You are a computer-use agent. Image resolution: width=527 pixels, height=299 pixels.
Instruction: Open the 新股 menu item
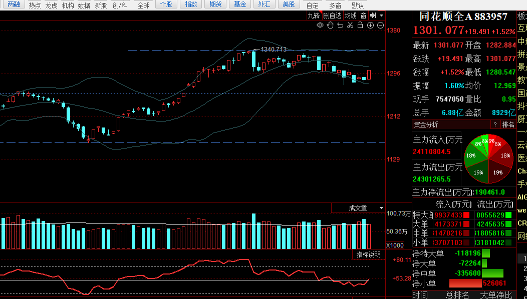[x=101, y=5]
